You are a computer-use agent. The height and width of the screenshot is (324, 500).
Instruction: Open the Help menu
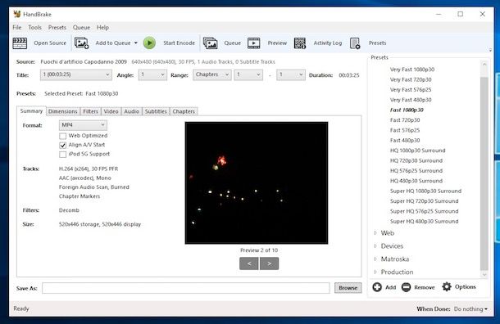(x=102, y=27)
